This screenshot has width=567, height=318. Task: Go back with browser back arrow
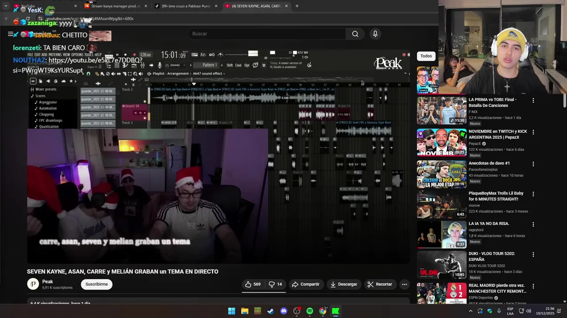click(6, 19)
